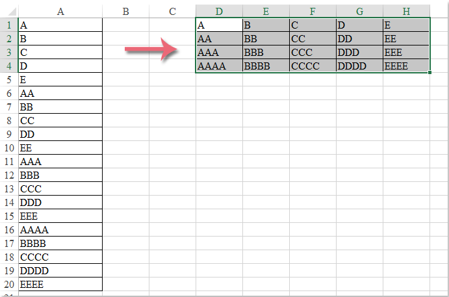Screen dimensions: 449x297
Task: Click cell H1 containing E
Action: (406, 25)
